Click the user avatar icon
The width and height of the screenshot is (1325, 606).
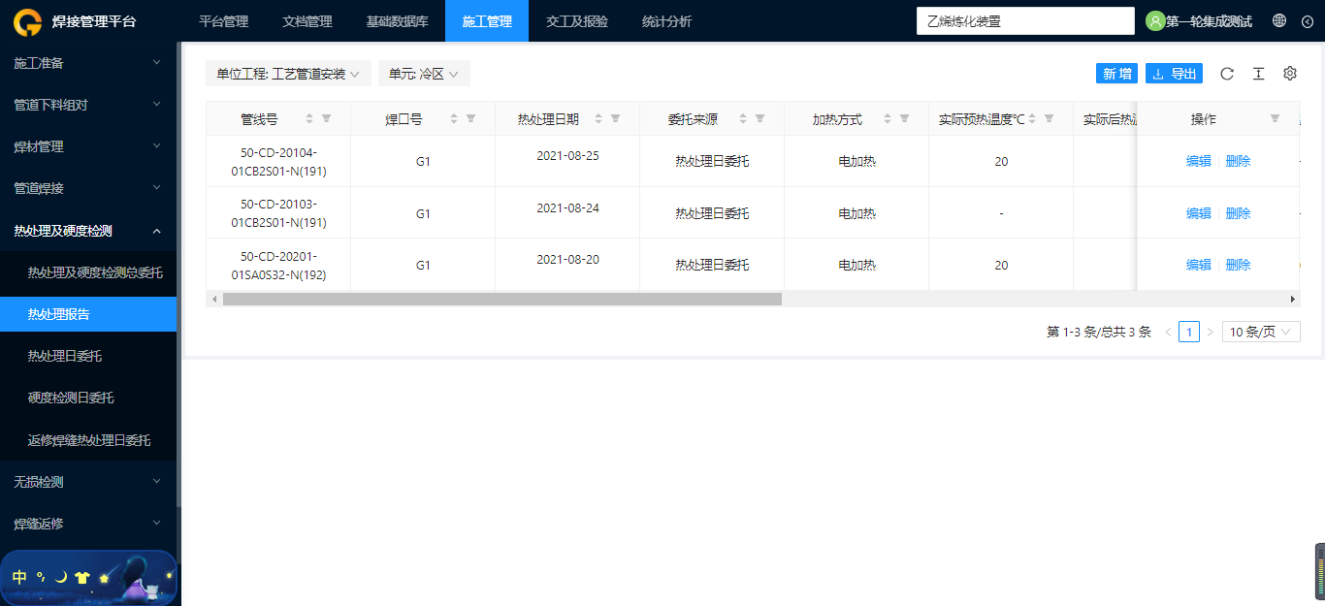point(1155,21)
